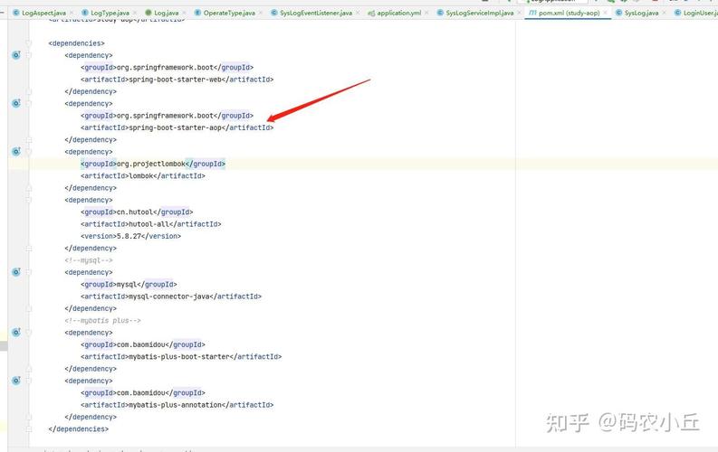The height and width of the screenshot is (452, 718).
Task: Select the pom.xml (study-aop) tab
Action: tap(569, 13)
